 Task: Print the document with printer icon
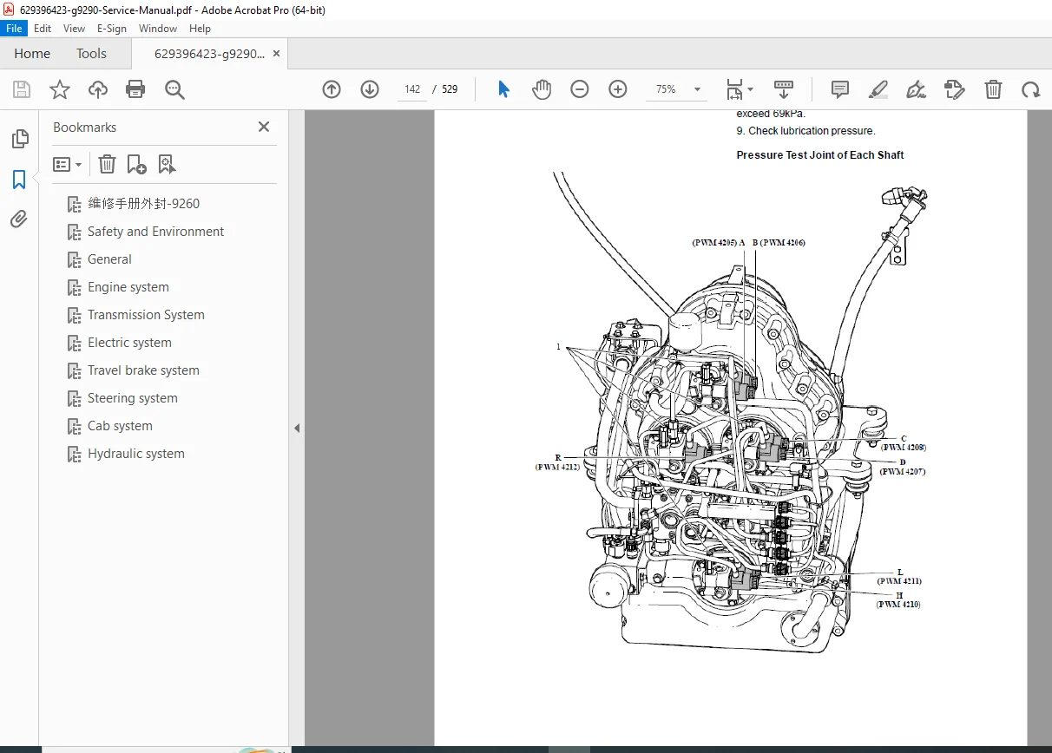coord(135,89)
